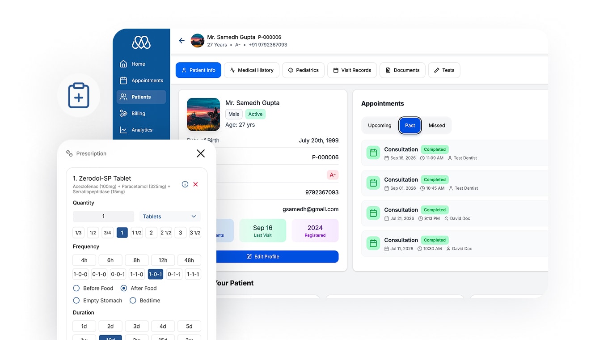Click the Analytics chart icon in sidebar

point(123,130)
